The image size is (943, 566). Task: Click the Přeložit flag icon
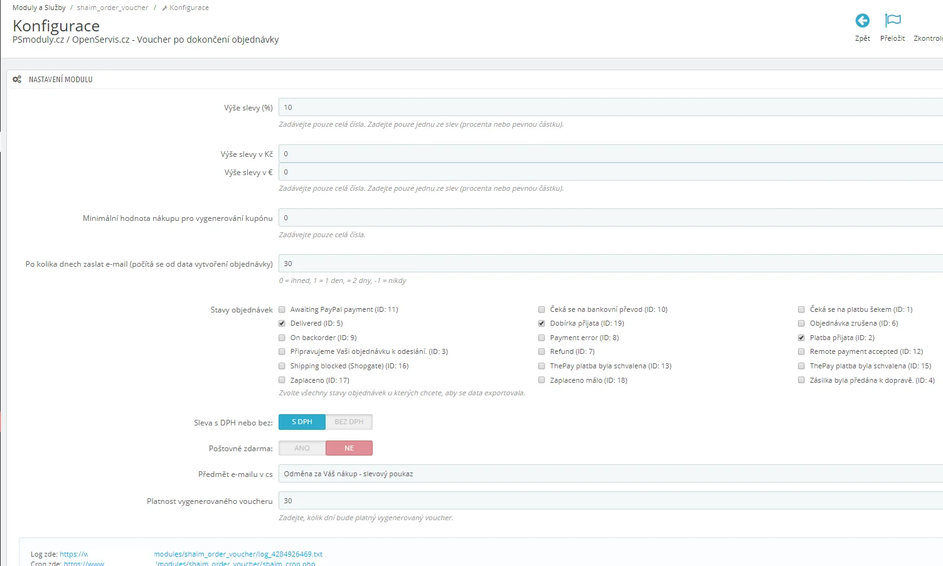pos(892,21)
